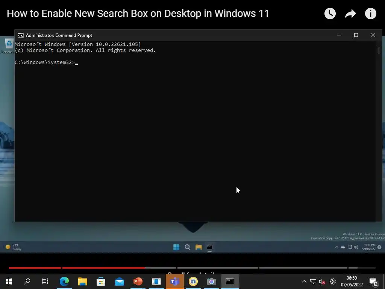Click the Command Prompt vertical scrollbar thumb
The height and width of the screenshot is (289, 385).
click(x=379, y=50)
